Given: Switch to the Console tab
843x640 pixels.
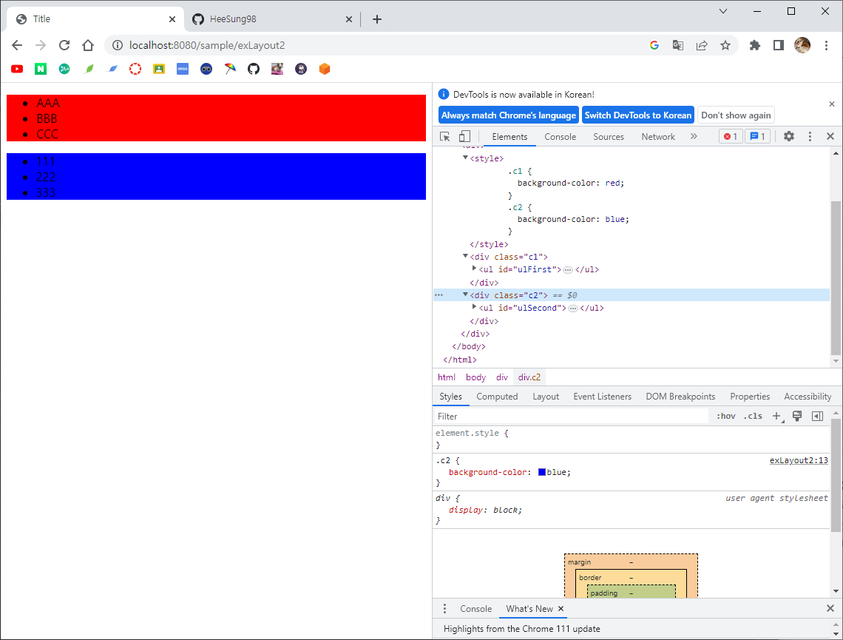Looking at the screenshot, I should pyautogui.click(x=561, y=137).
